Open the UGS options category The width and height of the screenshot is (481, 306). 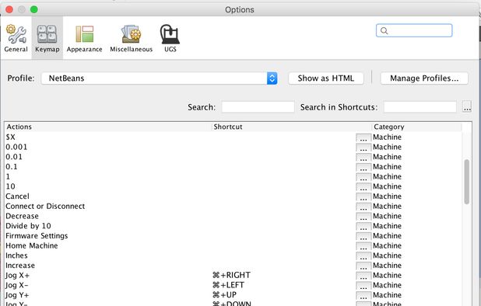(x=170, y=38)
